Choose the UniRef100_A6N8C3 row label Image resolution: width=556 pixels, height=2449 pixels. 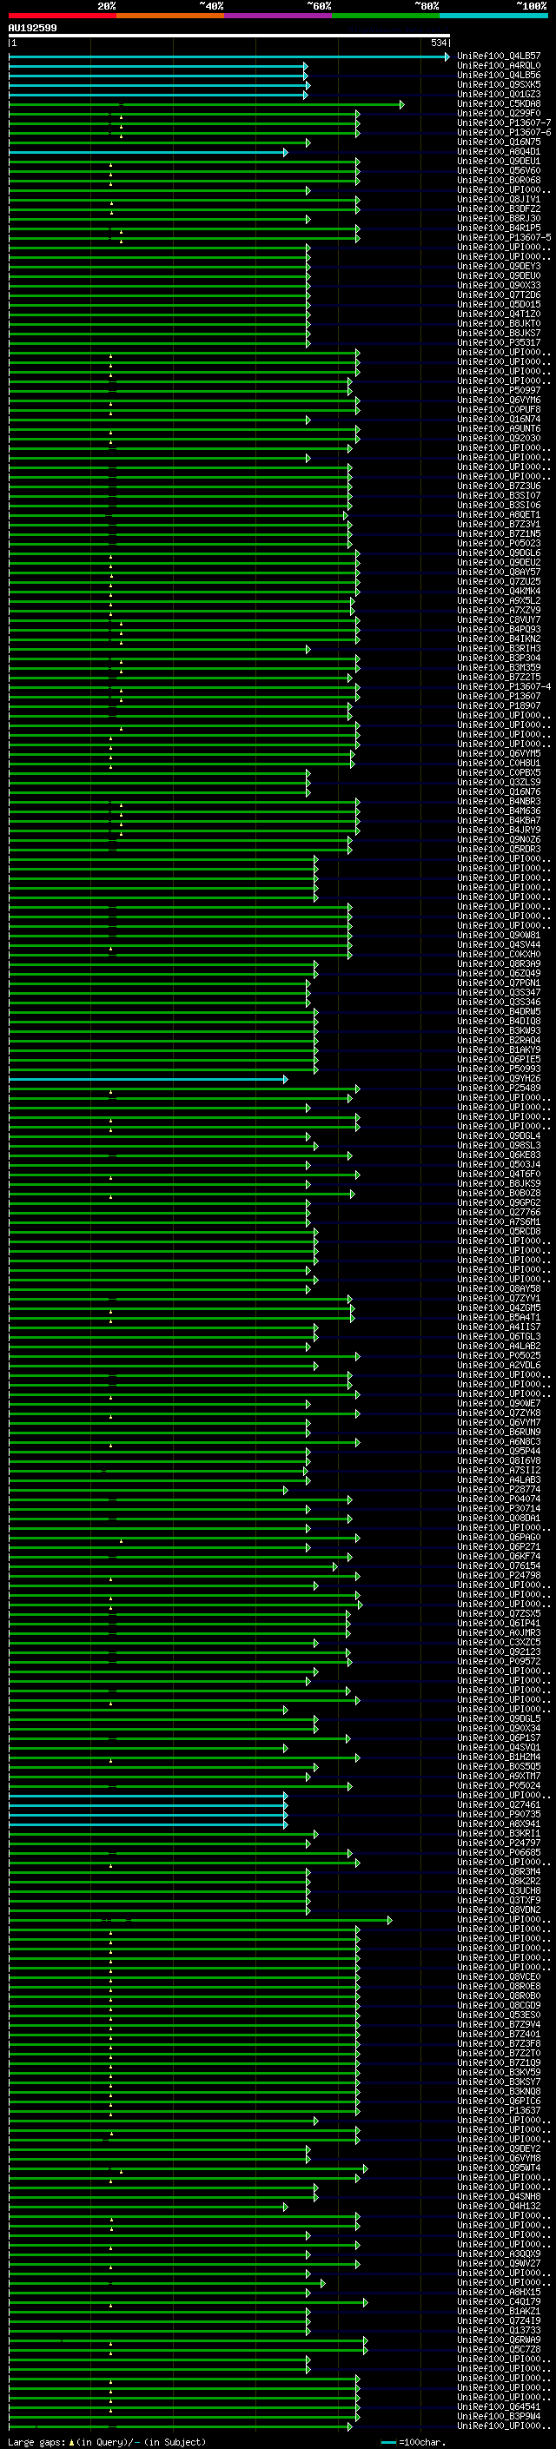(x=499, y=1442)
